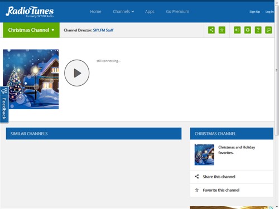279x209 pixels.
Task: Select Go Premium in the navigation
Action: coord(177,12)
